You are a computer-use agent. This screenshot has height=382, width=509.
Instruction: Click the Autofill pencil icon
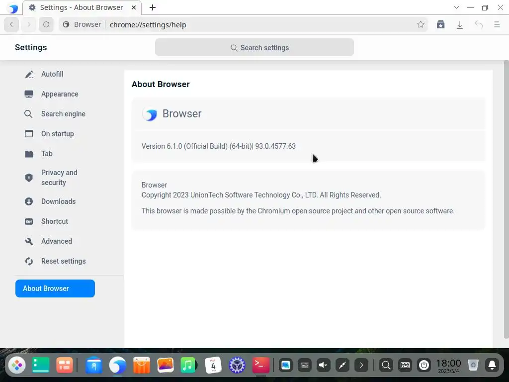pyautogui.click(x=29, y=75)
